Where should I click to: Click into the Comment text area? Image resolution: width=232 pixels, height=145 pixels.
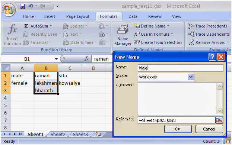(x=177, y=99)
